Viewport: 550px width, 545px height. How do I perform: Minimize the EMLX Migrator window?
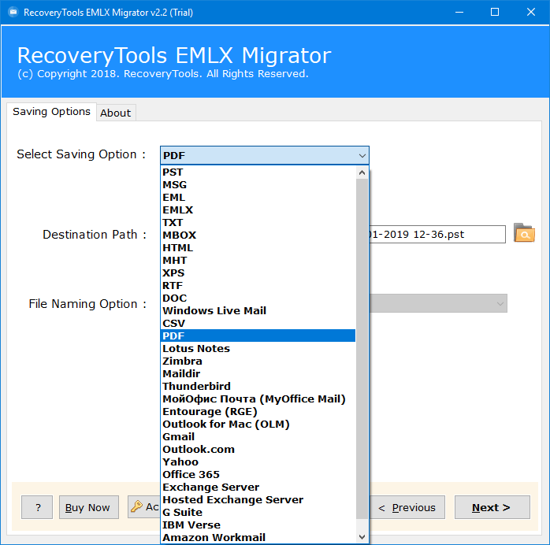pyautogui.click(x=459, y=13)
